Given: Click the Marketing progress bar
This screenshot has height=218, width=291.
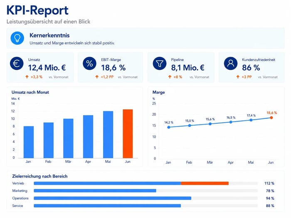Looking at the screenshot, I should [145, 191].
